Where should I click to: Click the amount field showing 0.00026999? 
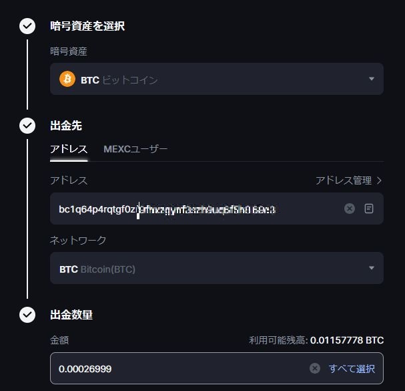tap(167, 368)
